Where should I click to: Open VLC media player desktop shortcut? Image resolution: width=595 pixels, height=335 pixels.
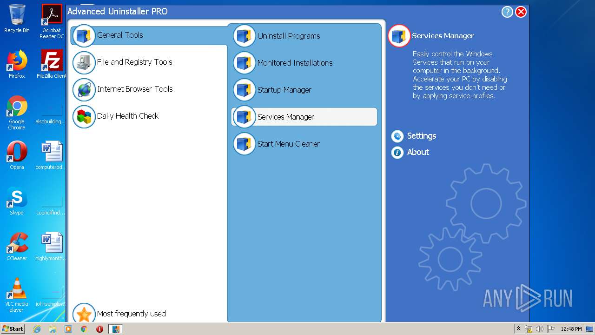17,295
